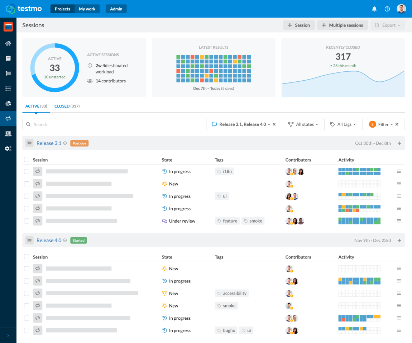The height and width of the screenshot is (343, 412).
Task: Open the Export dropdown
Action: pyautogui.click(x=388, y=25)
